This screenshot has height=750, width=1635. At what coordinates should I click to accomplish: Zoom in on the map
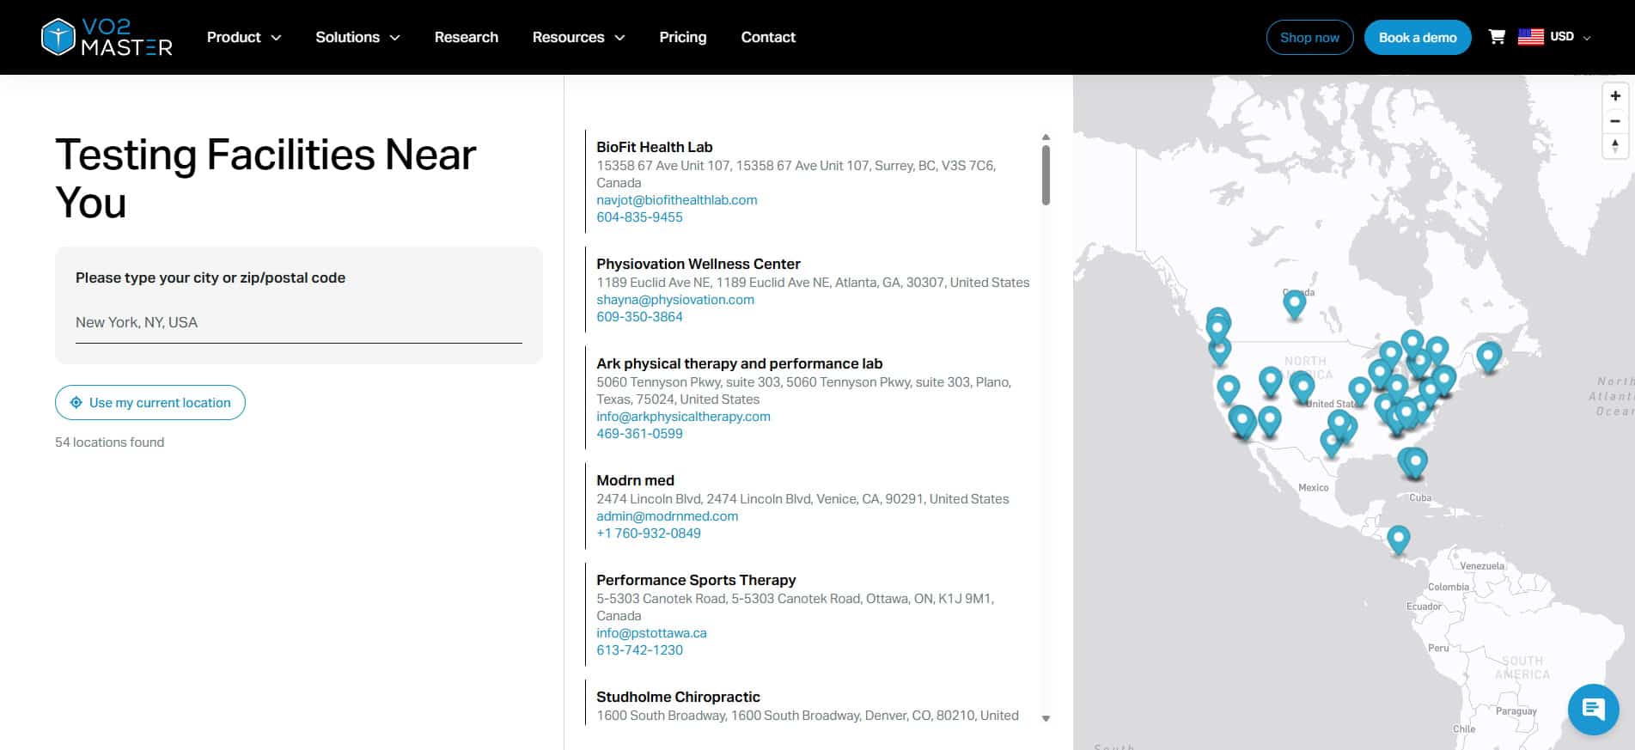[1615, 95]
